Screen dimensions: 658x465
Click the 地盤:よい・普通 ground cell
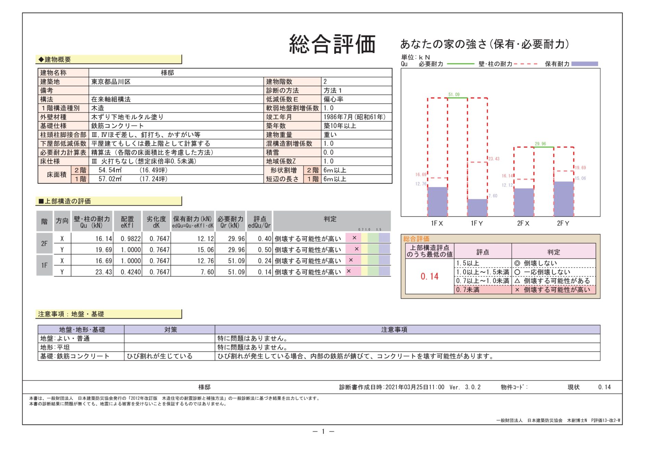pyautogui.click(x=81, y=339)
